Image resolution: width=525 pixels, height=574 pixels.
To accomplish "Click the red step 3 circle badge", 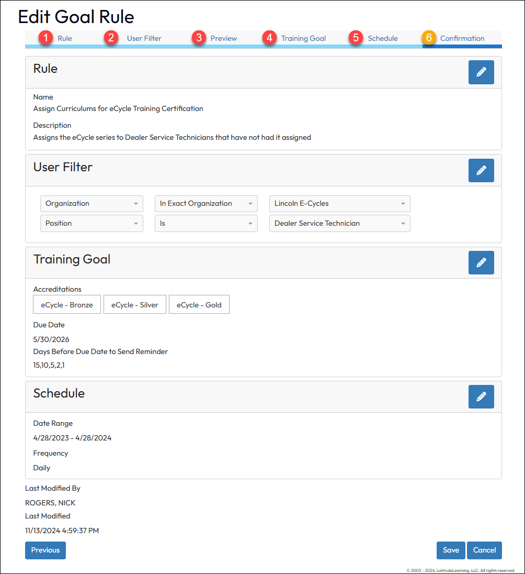I will point(198,38).
